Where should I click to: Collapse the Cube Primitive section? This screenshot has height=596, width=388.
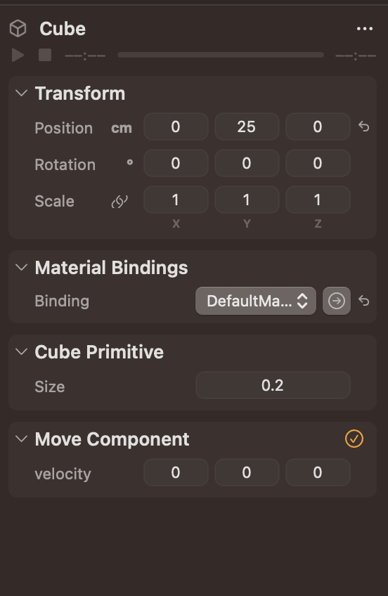pyautogui.click(x=22, y=351)
